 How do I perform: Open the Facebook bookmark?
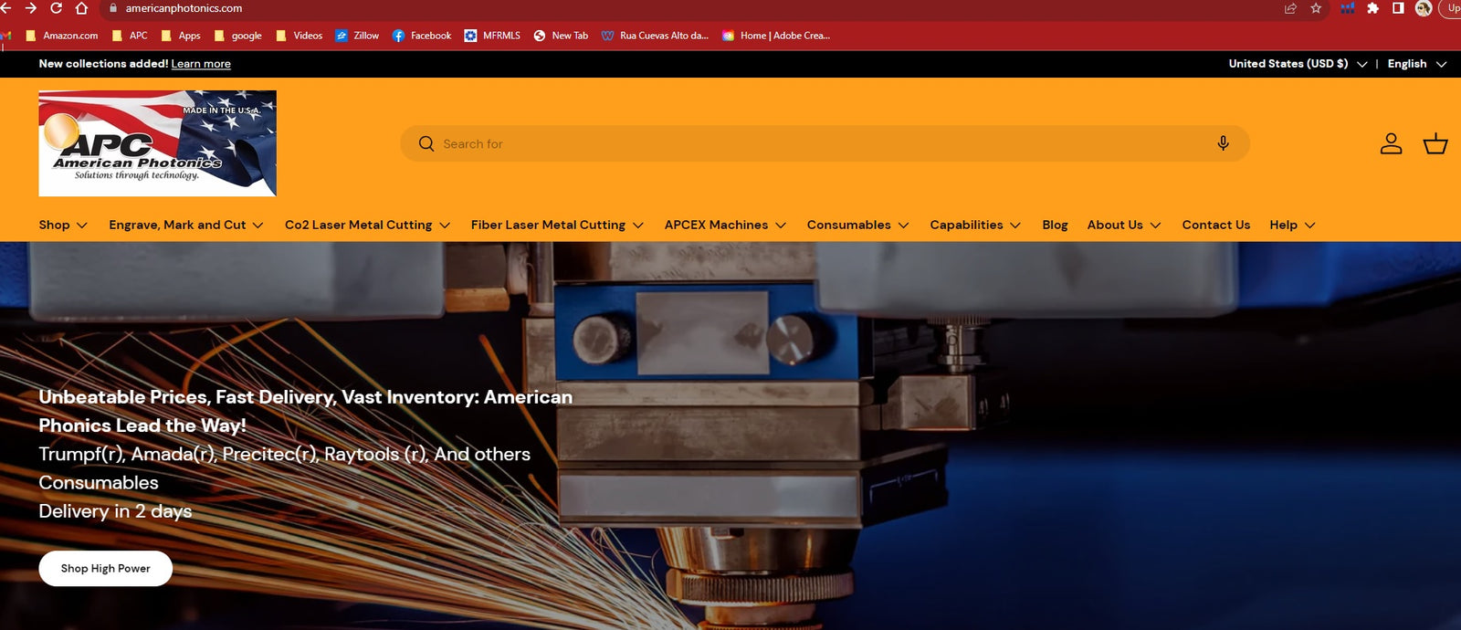[x=421, y=36]
